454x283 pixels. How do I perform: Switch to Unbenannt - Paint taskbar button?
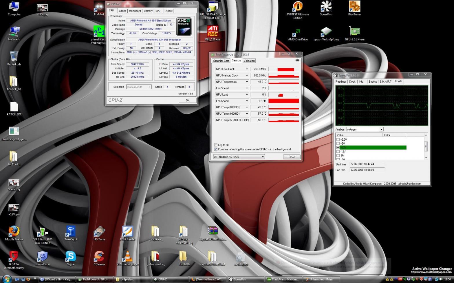pyautogui.click(x=321, y=279)
